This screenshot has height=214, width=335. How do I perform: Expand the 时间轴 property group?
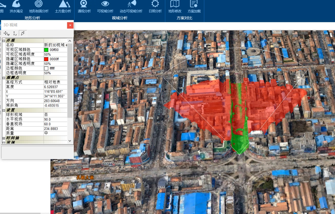tap(4, 138)
